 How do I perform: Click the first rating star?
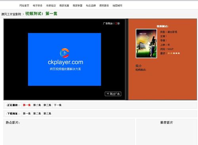(x=169, y=53)
